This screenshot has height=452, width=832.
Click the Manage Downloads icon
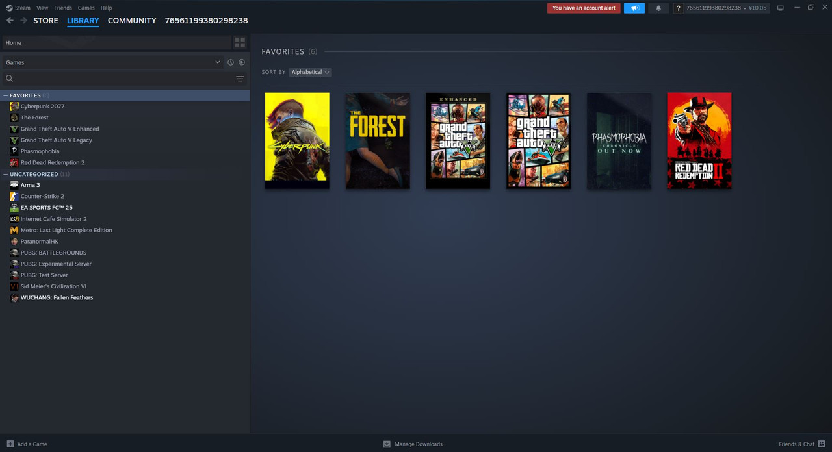pos(387,444)
